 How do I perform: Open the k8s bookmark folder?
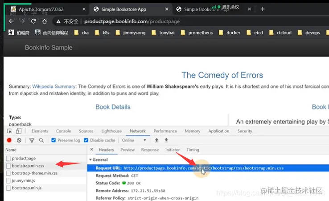[102, 33]
